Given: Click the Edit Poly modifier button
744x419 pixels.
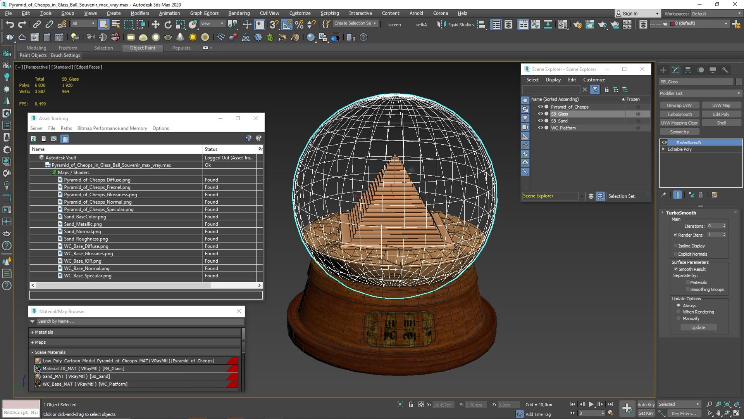Looking at the screenshot, I should (721, 114).
